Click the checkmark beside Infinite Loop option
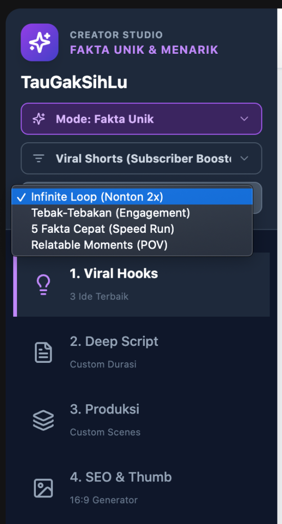The image size is (282, 524). pos(21,197)
